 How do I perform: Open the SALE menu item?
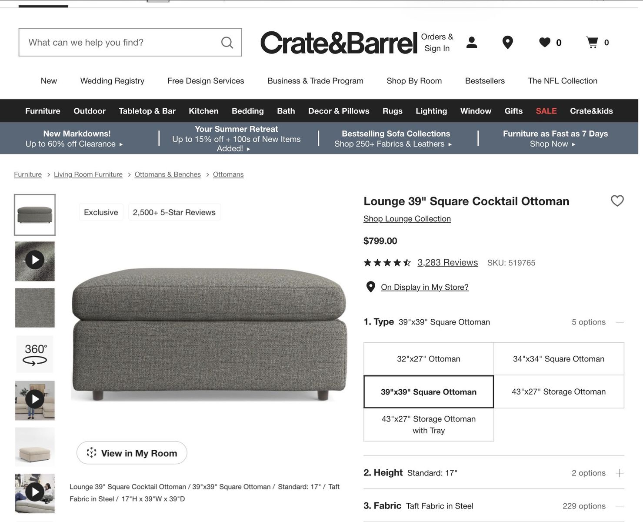point(546,111)
